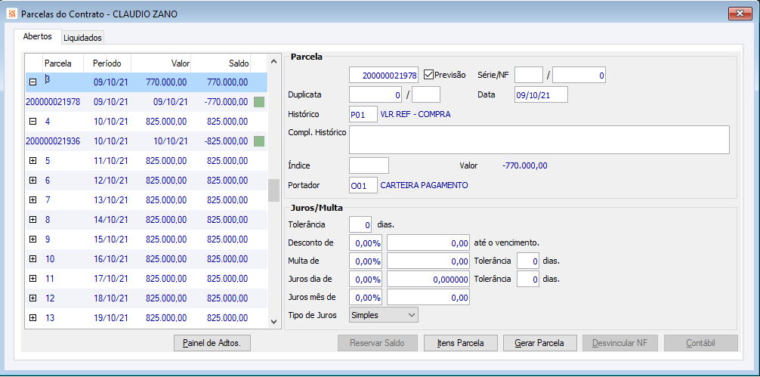Image resolution: width=760 pixels, height=377 pixels.
Task: Switch to the Liquidados tab
Action: click(83, 37)
